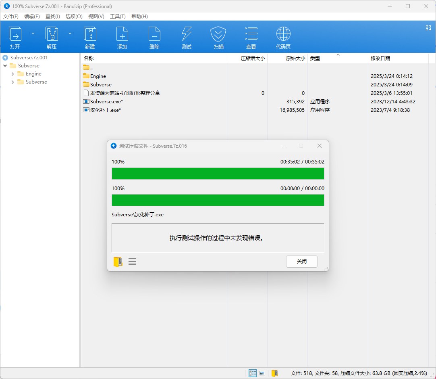Open the 代码页 globe icon
This screenshot has width=436, height=379.
(283, 38)
